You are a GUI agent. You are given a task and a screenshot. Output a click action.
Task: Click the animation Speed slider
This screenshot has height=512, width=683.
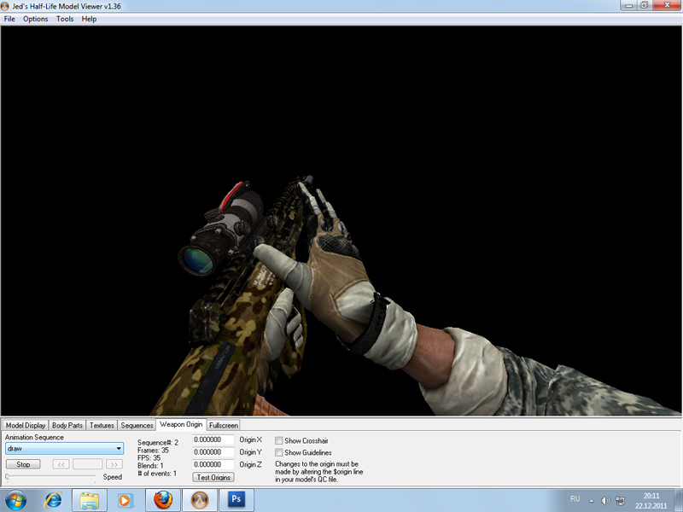tap(50, 477)
